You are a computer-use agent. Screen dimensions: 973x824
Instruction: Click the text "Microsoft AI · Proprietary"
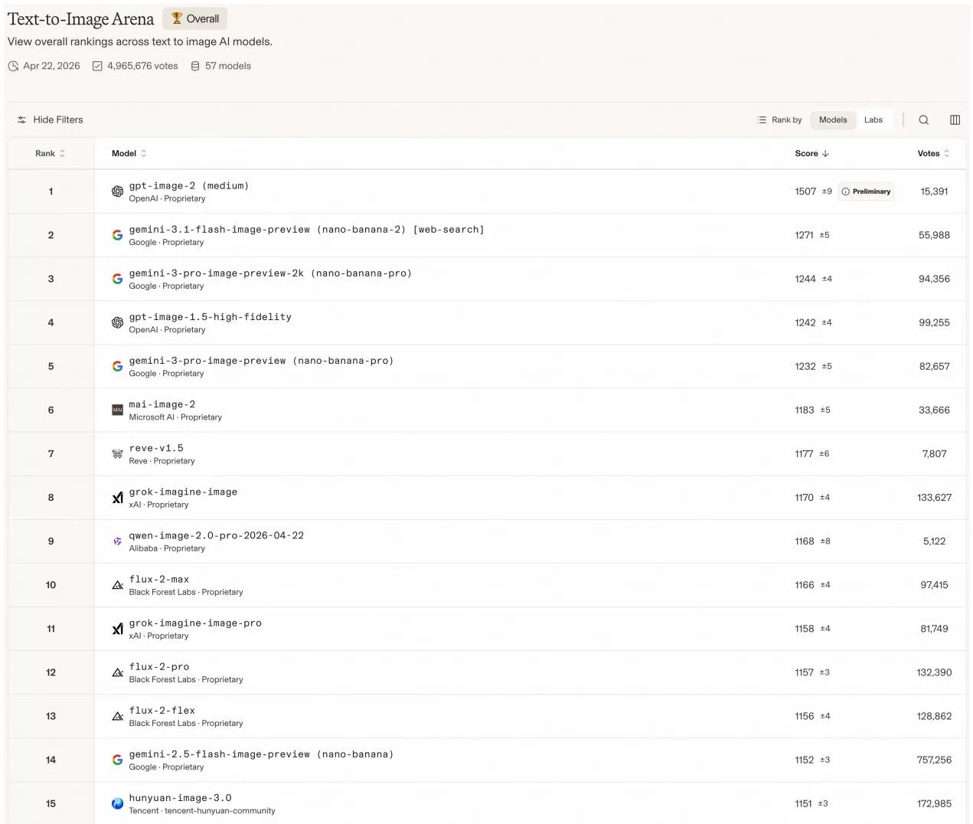pos(175,417)
